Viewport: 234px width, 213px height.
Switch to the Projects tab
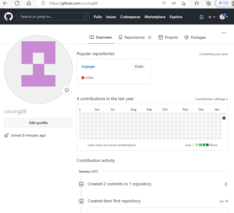(x=168, y=37)
